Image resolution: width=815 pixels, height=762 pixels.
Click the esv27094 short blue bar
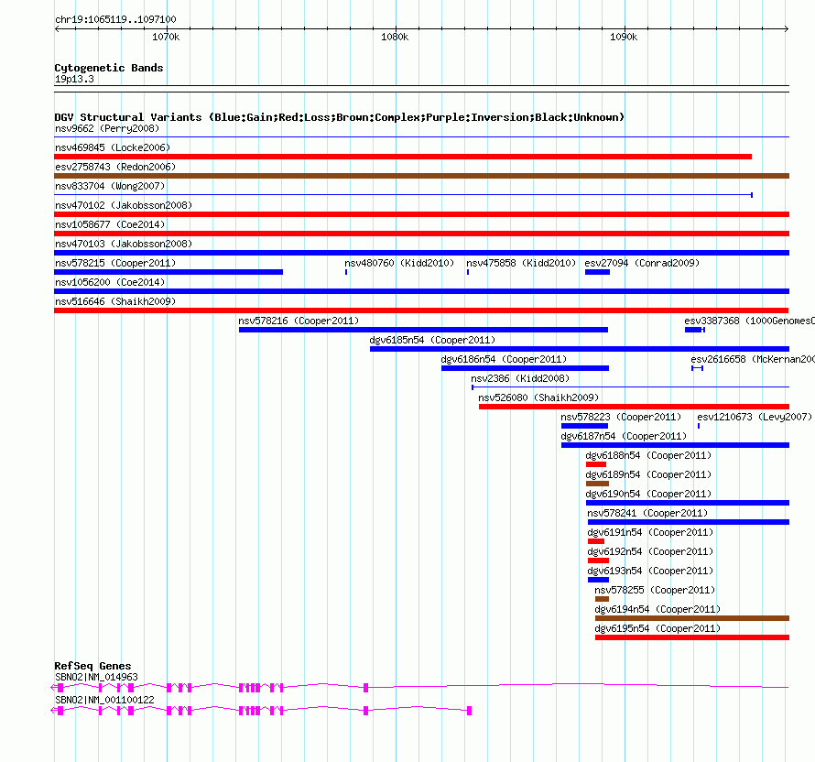597,272
